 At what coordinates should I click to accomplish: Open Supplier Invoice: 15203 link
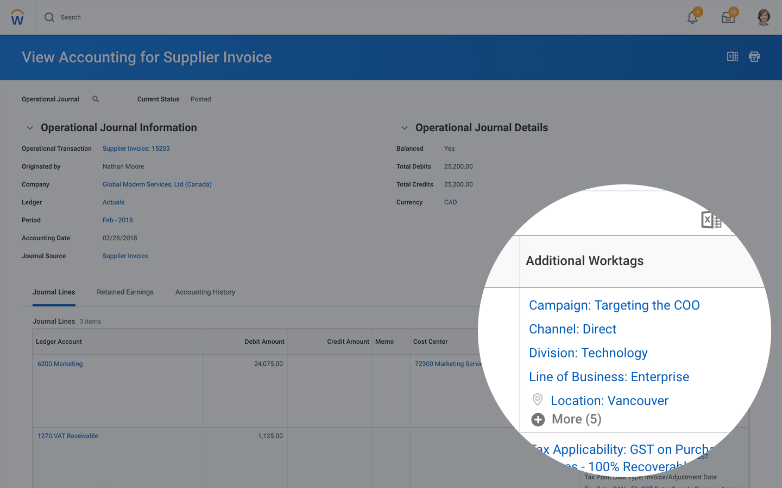[136, 149]
